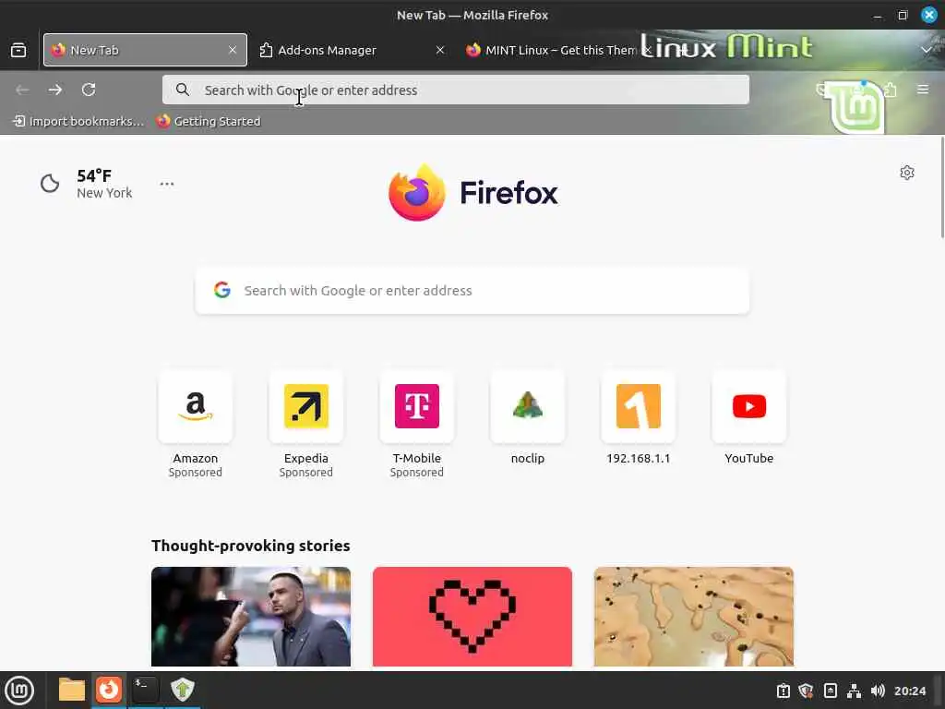
Task: Open the security shield tray icon
Action: coord(807,691)
